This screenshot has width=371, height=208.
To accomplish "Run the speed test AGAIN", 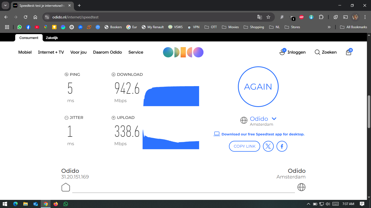I will click(x=258, y=86).
